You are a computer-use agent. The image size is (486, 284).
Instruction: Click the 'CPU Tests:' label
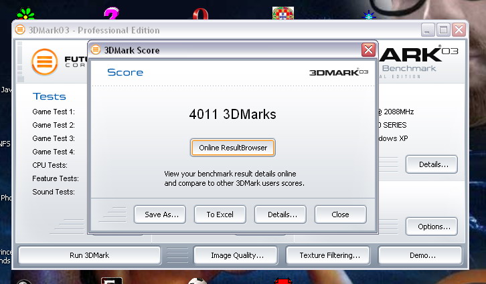tap(50, 165)
